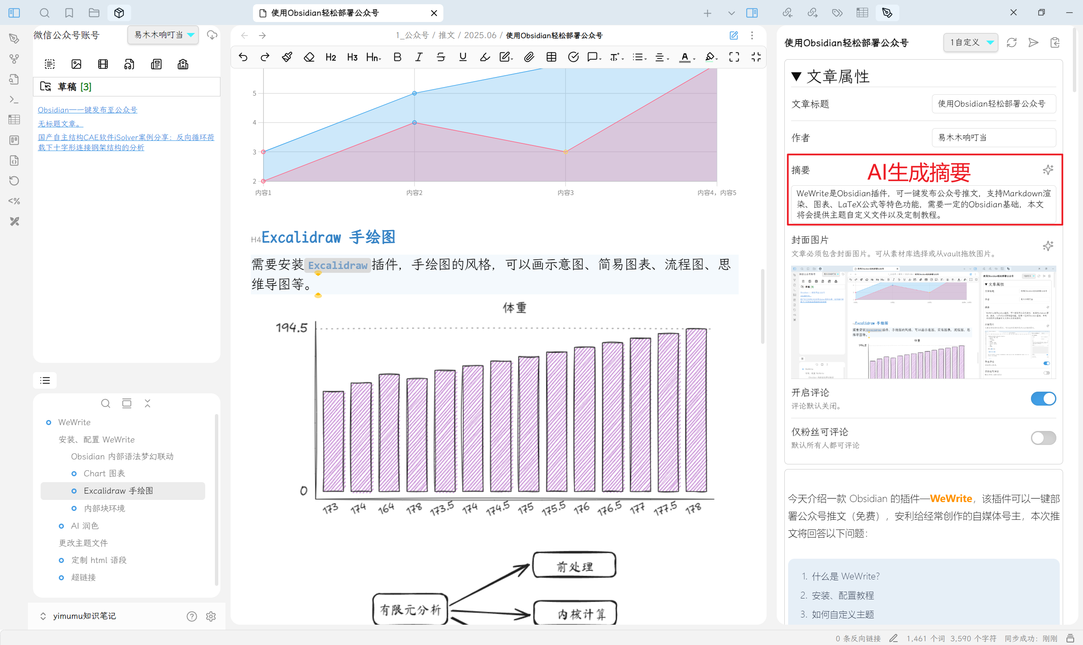The width and height of the screenshot is (1083, 645).
Task: Click the strikethrough formatting icon
Action: pos(441,57)
